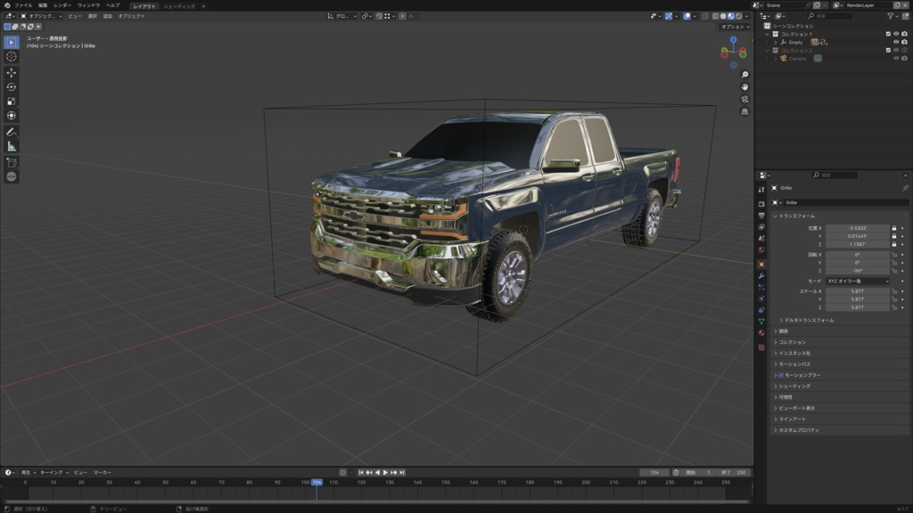913x513 pixels.
Task: Toggle the コレクション 2 exclude checkbox
Action: (x=888, y=50)
